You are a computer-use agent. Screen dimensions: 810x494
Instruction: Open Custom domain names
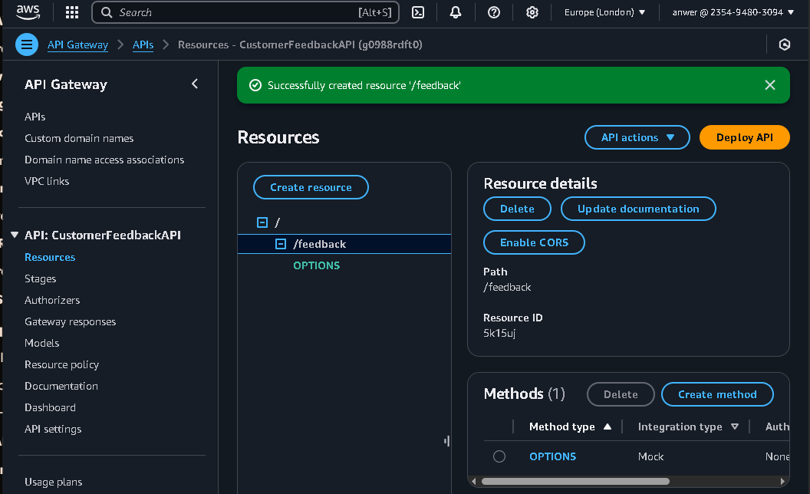click(79, 139)
